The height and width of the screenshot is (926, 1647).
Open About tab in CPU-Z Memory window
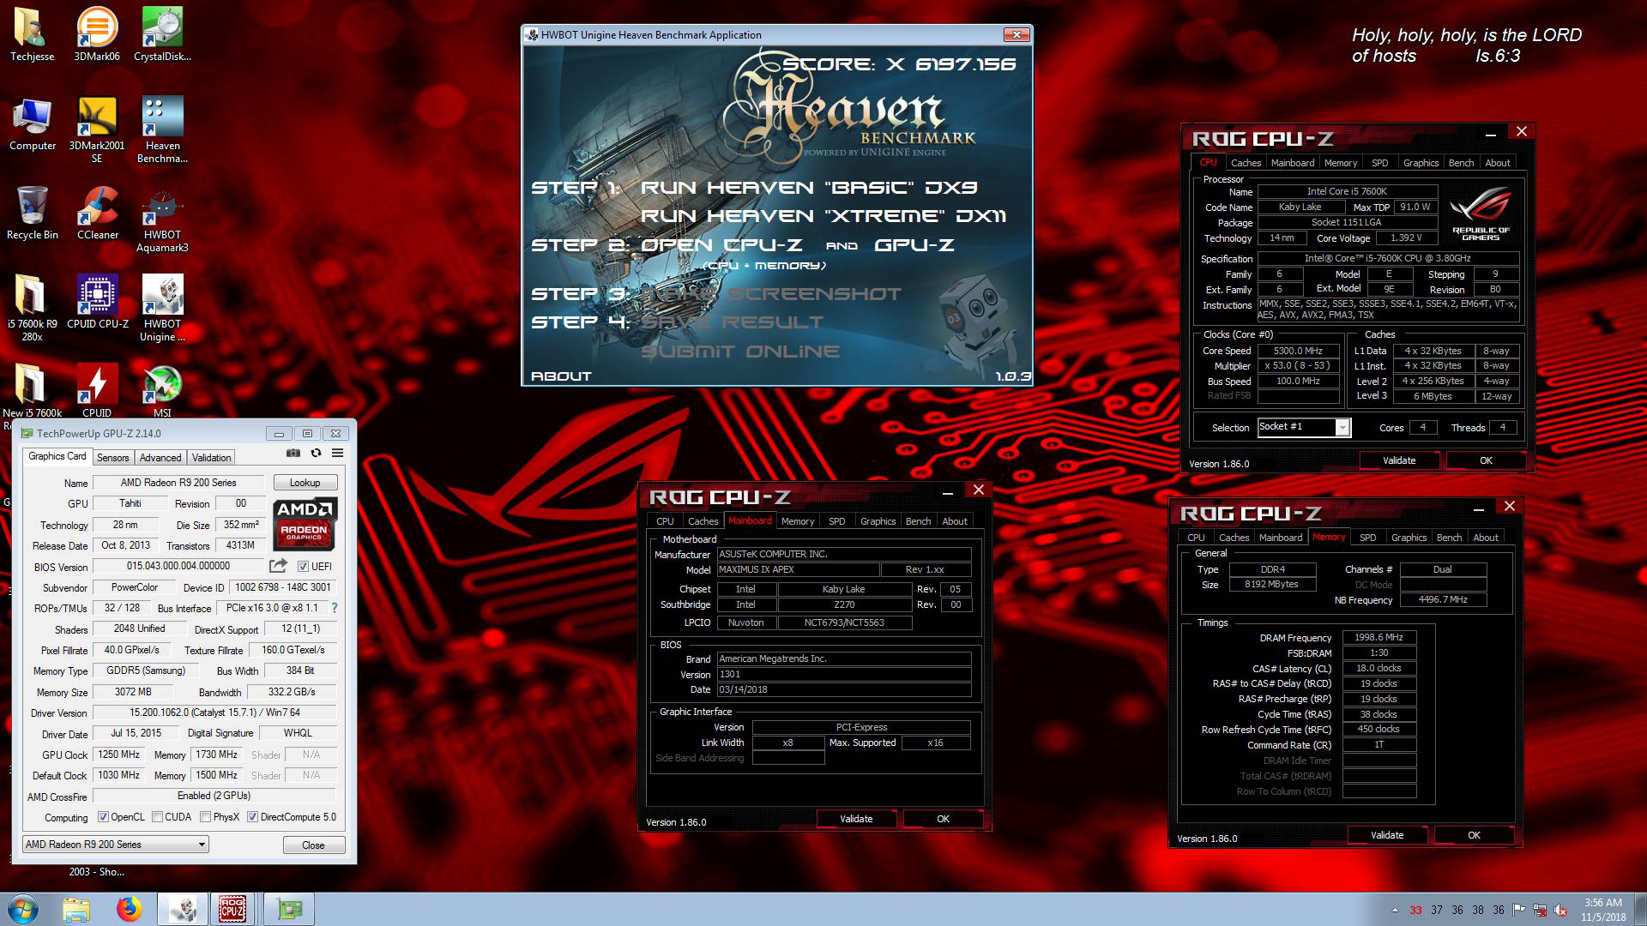[1486, 538]
